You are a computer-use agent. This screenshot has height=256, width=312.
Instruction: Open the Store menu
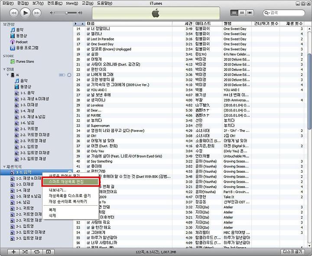(72, 3)
